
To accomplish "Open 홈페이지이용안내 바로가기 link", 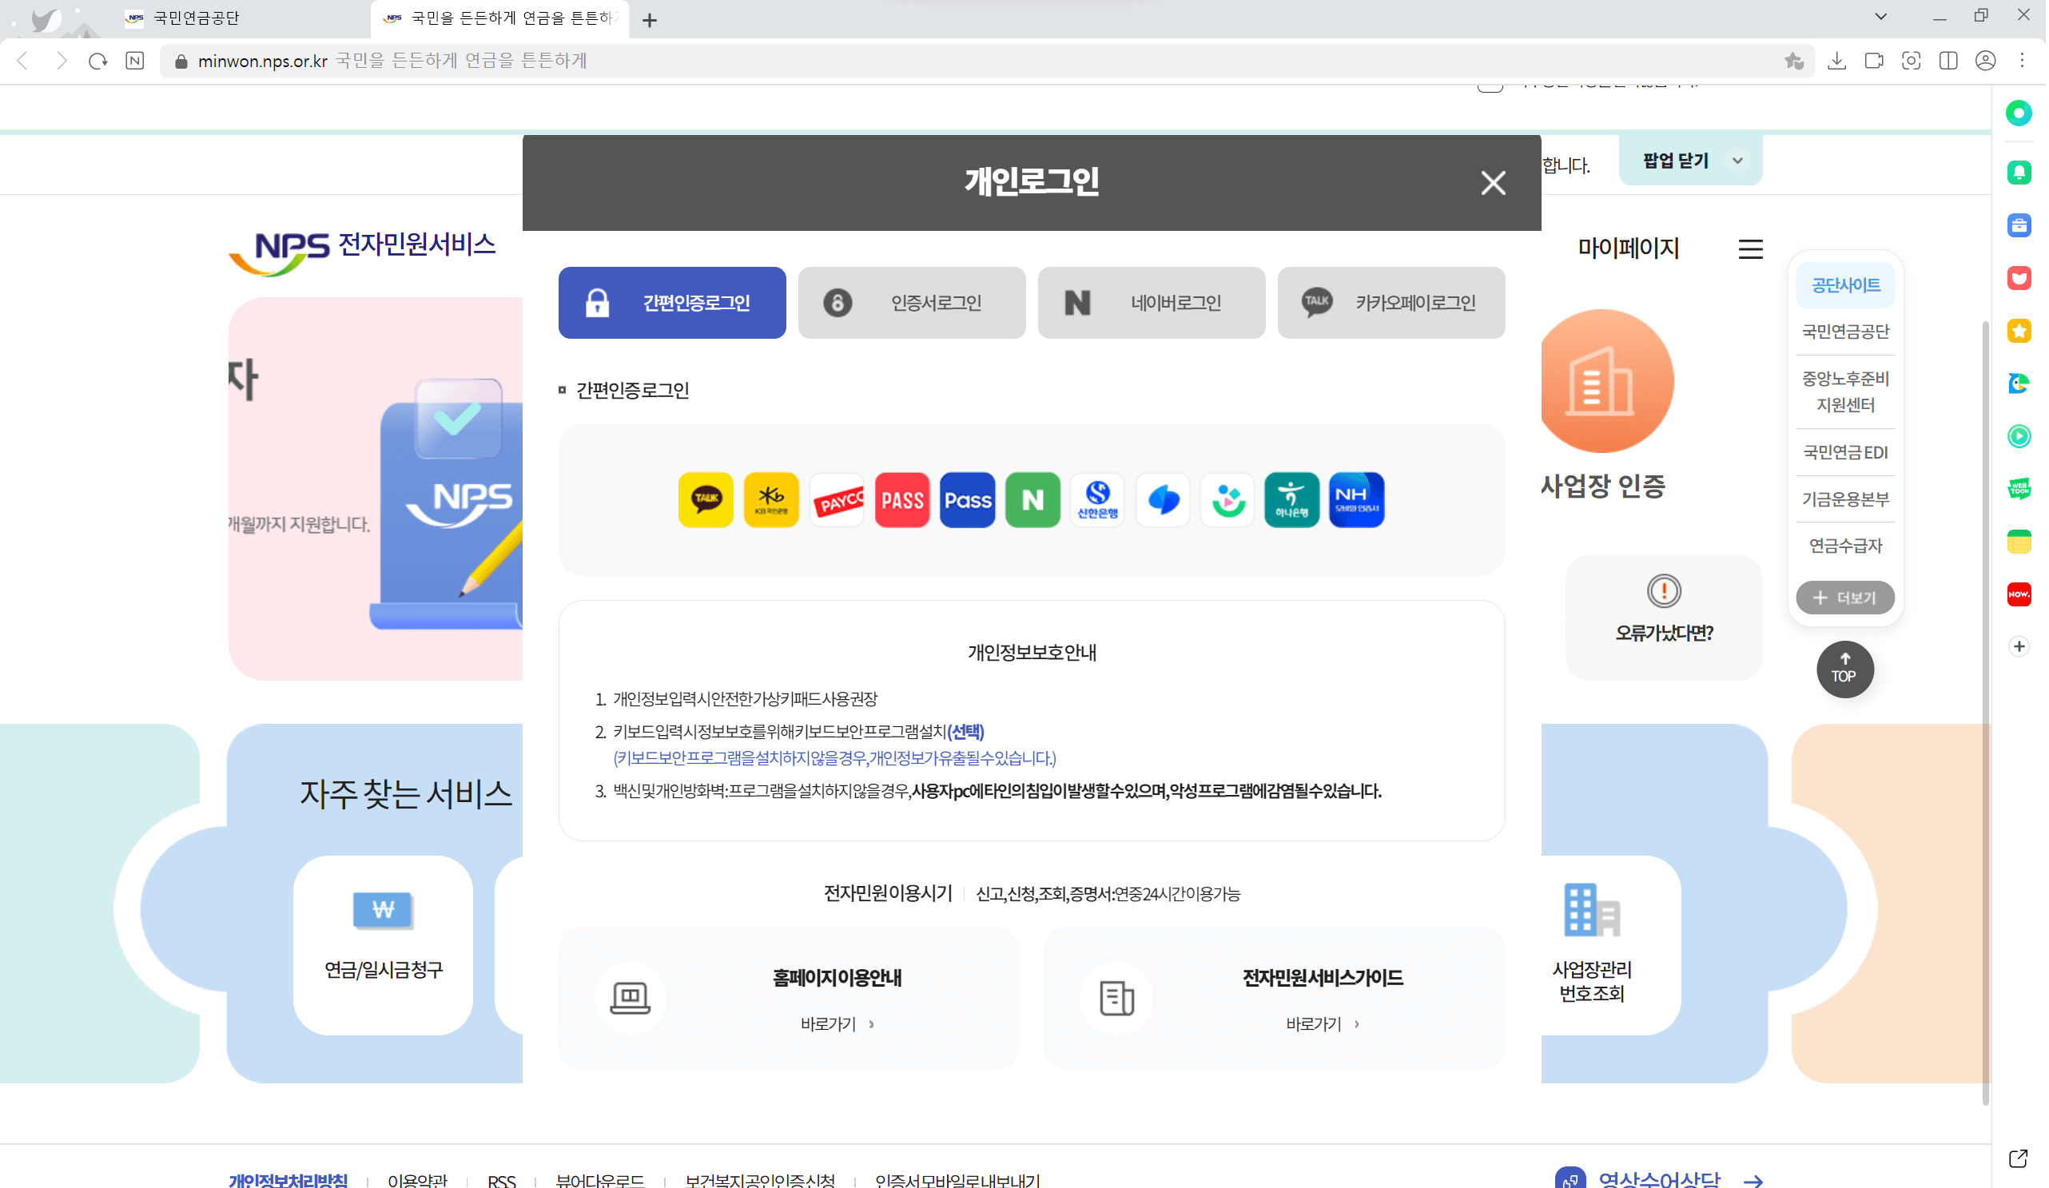I will click(837, 1023).
